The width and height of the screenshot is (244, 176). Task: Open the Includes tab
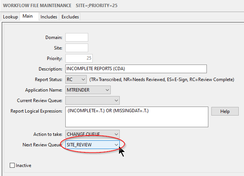coord(49,17)
